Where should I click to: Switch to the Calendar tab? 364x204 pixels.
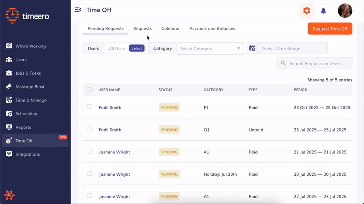171,29
